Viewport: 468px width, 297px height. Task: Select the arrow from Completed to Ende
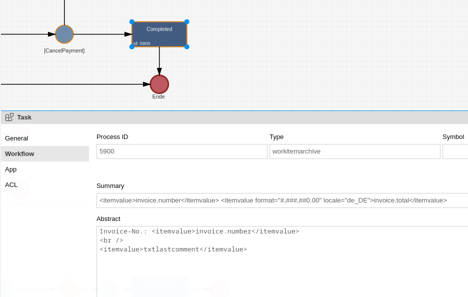pos(159,60)
